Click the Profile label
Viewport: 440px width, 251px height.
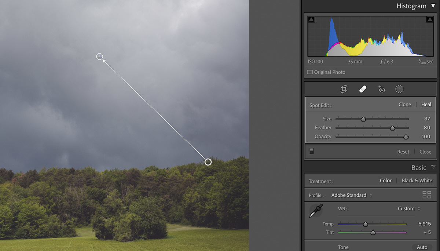[x=316, y=196]
